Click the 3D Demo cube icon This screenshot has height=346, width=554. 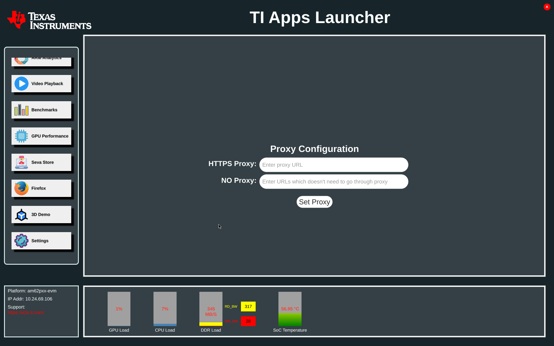click(x=21, y=215)
